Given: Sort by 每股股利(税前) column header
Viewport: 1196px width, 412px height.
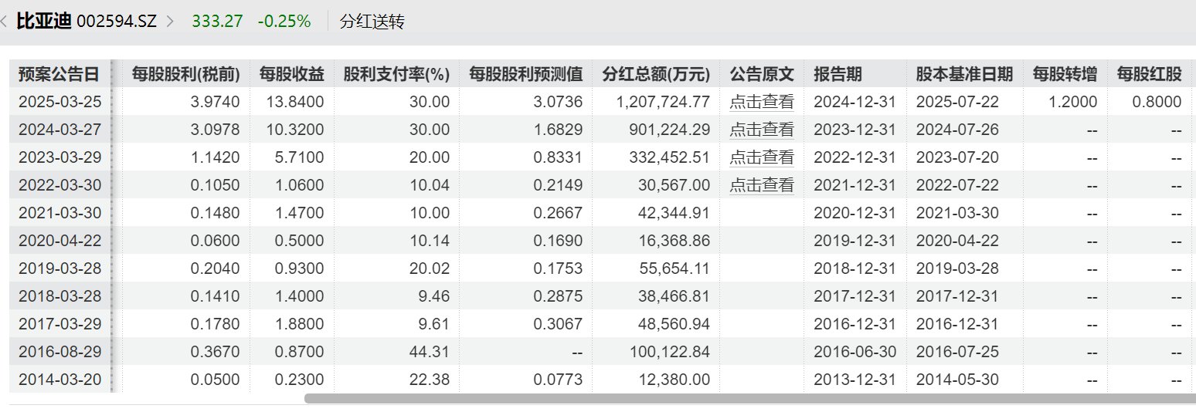Looking at the screenshot, I should point(185,74).
